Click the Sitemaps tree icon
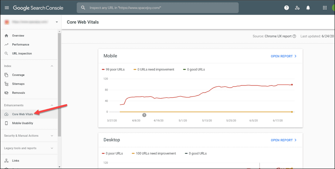The width and height of the screenshot is (335, 169). click(6, 84)
